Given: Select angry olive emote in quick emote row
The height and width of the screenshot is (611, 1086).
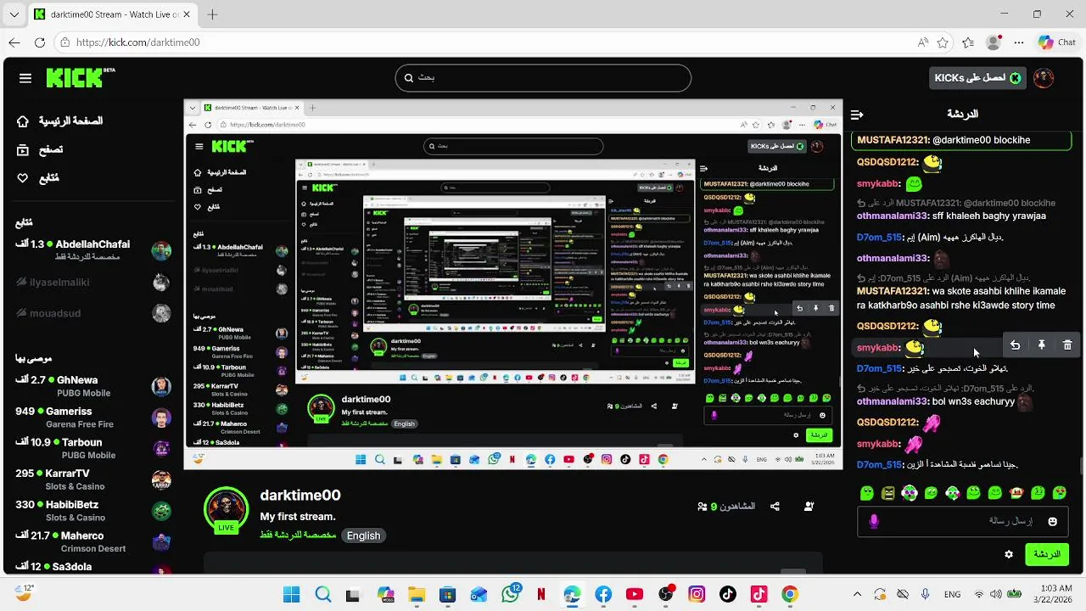Looking at the screenshot, I should pos(888,493).
